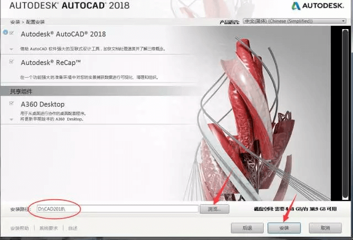The width and height of the screenshot is (353, 240).
Task: Click the disk space requirement text
Action: (x=295, y=209)
